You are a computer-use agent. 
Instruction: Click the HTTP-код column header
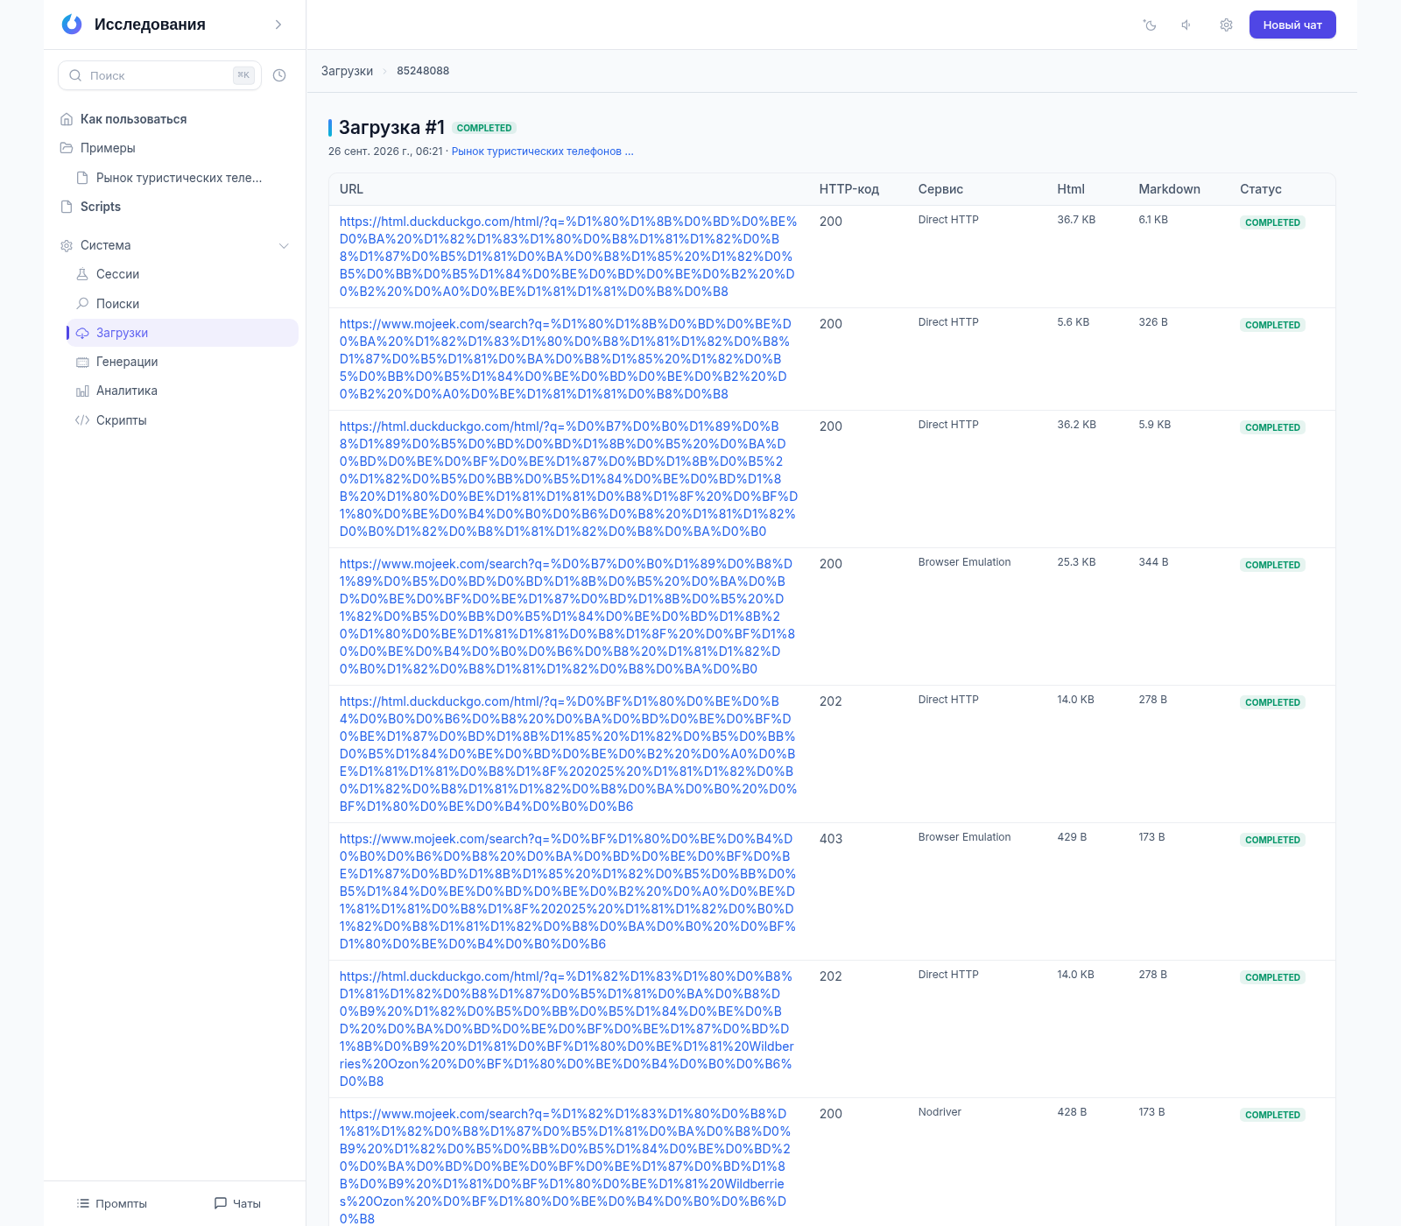coord(849,189)
